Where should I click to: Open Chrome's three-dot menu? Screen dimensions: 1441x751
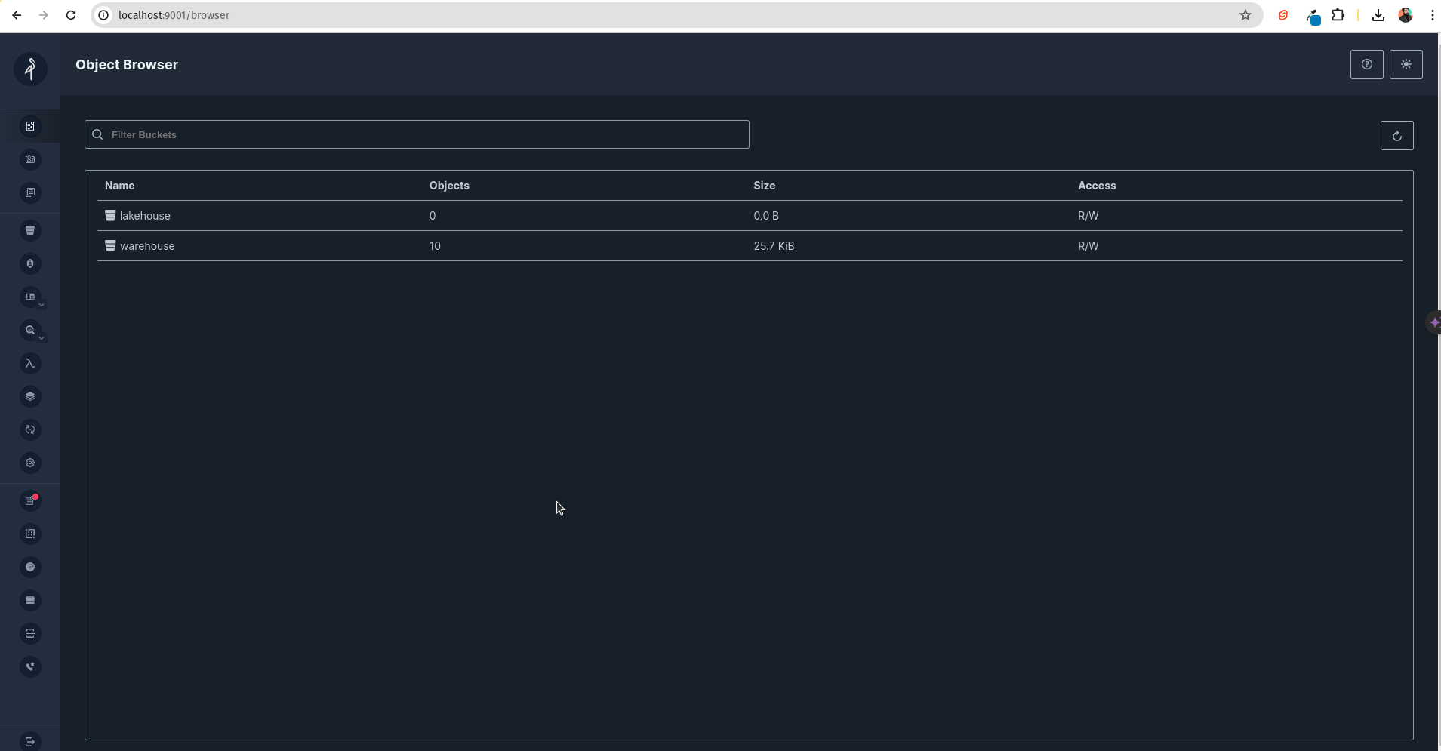click(1431, 15)
